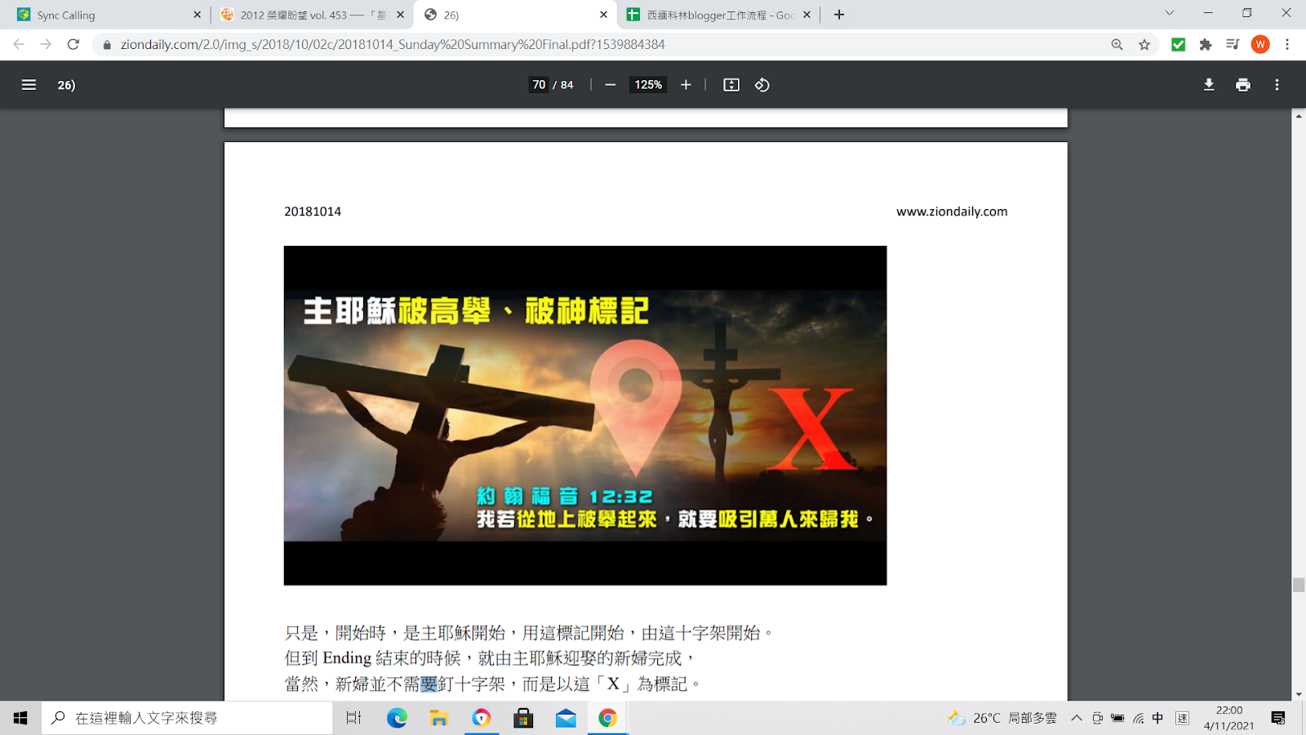
Task: Click the browser forward arrow
Action: (46, 44)
